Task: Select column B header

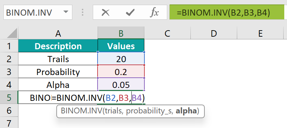Action: coord(121,33)
